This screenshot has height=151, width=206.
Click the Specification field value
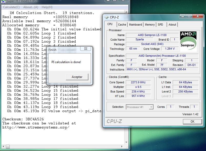tap(162, 56)
